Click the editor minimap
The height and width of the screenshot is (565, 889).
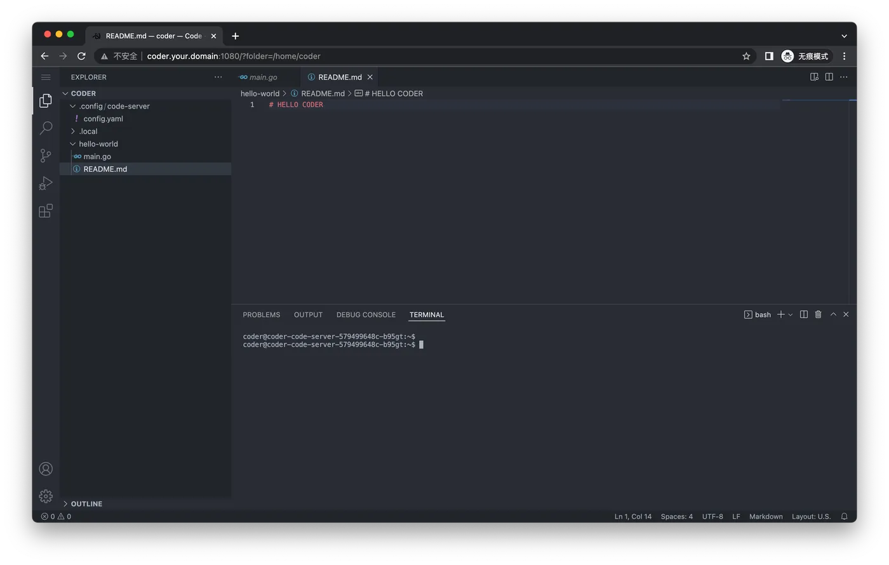point(815,202)
